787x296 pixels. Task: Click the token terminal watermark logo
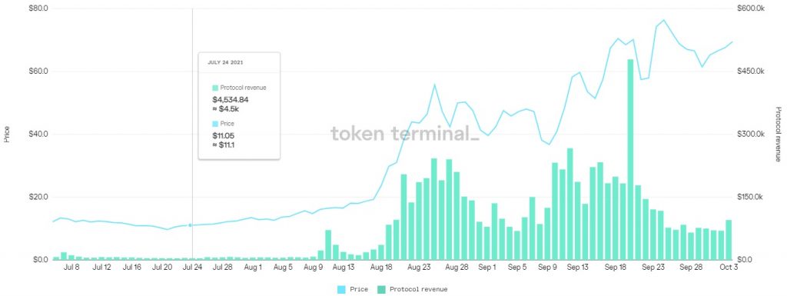[404, 134]
